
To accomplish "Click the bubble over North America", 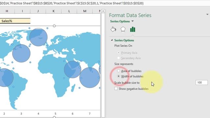I will click(x=21, y=53).
